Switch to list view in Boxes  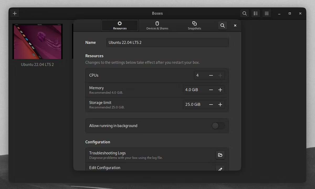point(256,13)
